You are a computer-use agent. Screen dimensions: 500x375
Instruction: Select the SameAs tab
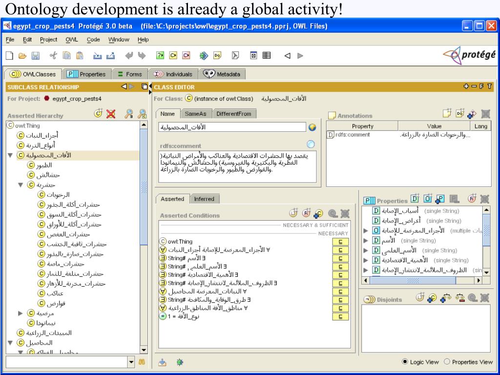point(195,113)
